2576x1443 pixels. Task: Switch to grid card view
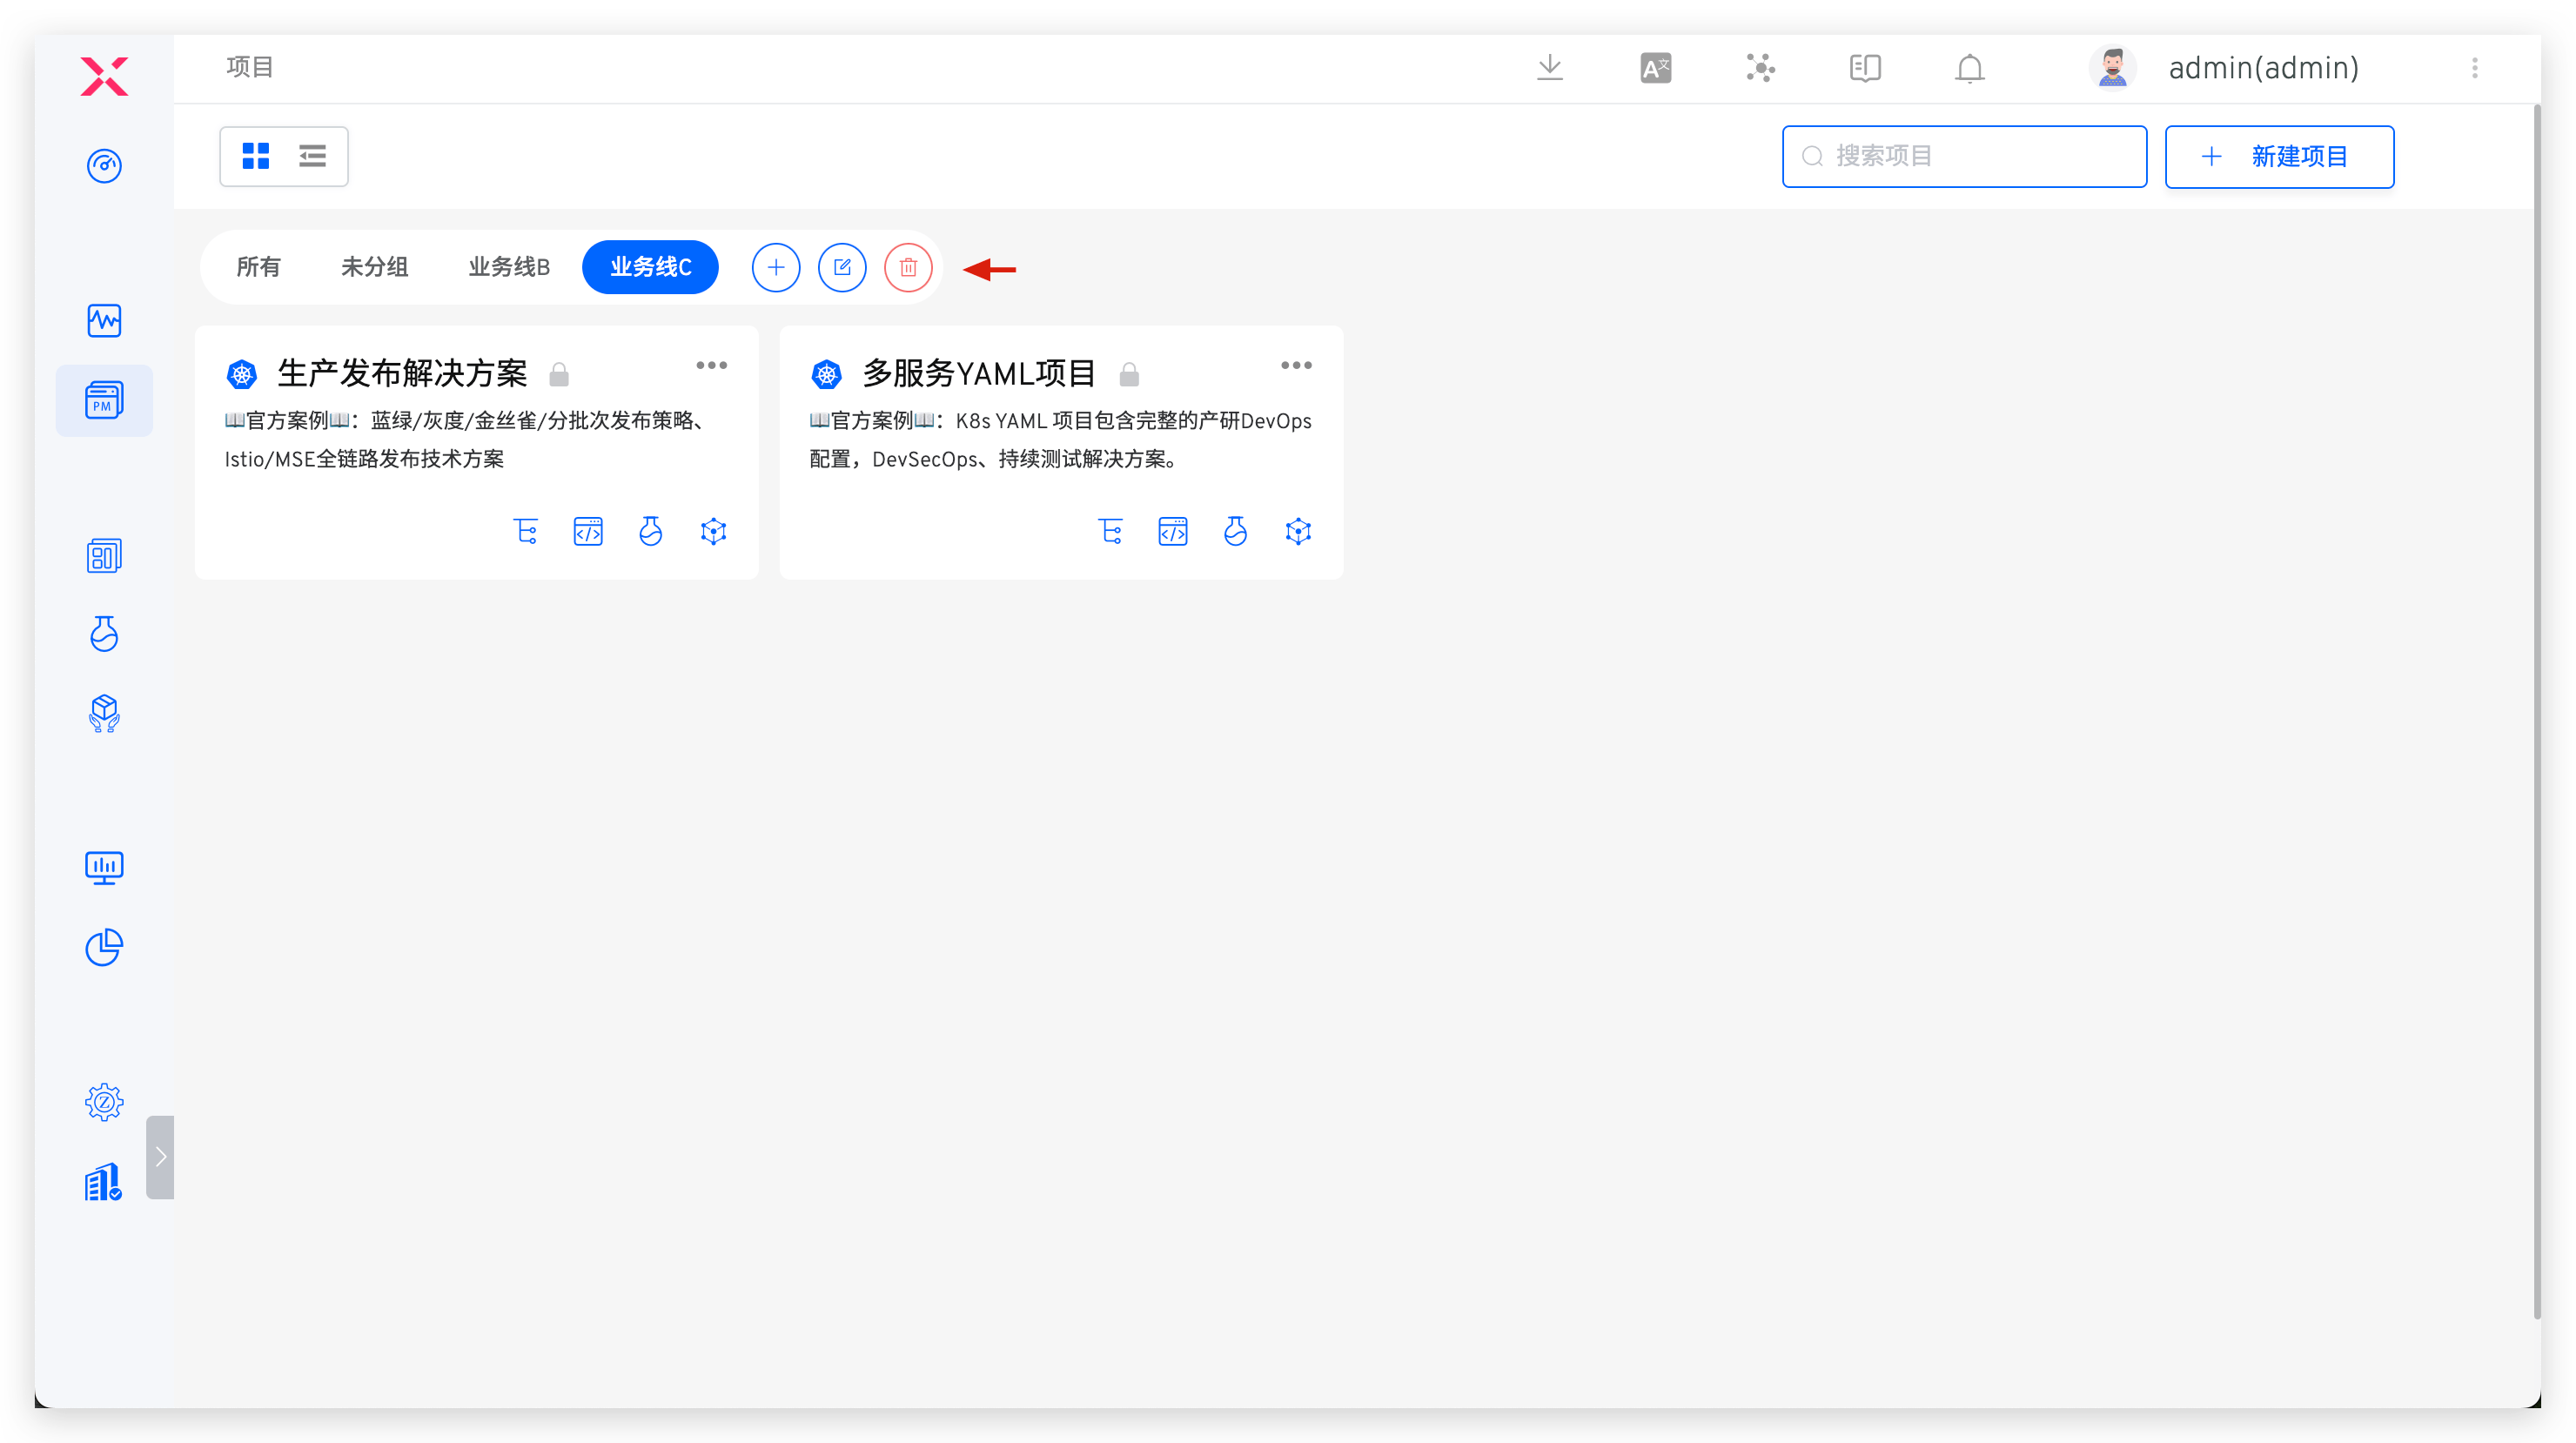(256, 156)
